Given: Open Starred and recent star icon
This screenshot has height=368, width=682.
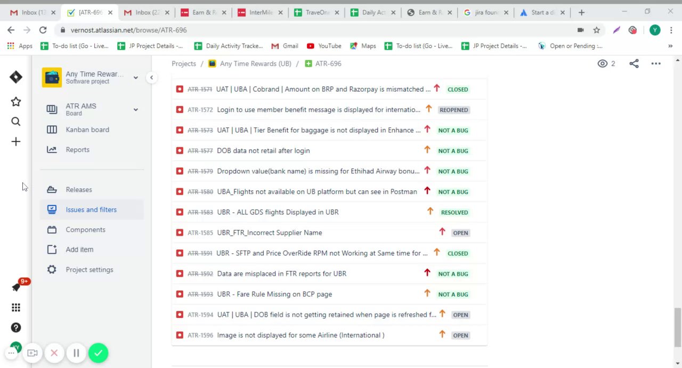Looking at the screenshot, I should pyautogui.click(x=16, y=102).
